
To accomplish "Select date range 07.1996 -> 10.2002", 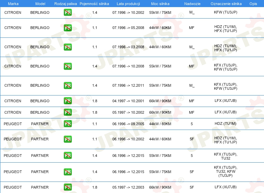I will [x=128, y=12].
